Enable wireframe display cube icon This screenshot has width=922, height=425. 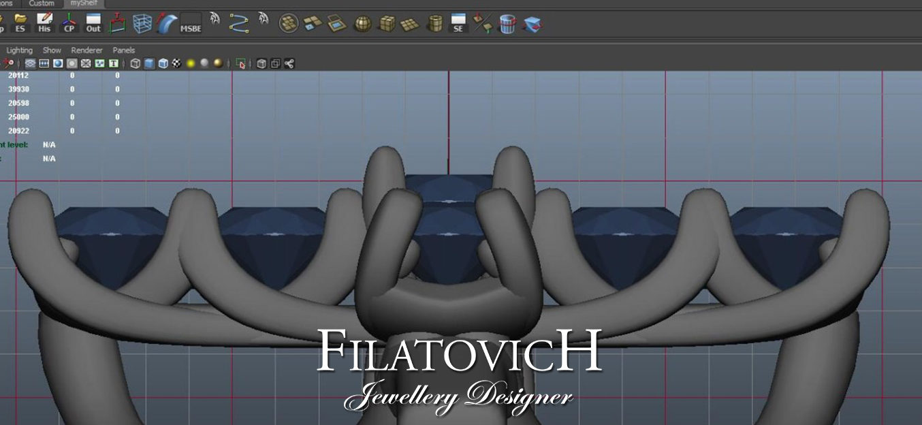(x=136, y=63)
